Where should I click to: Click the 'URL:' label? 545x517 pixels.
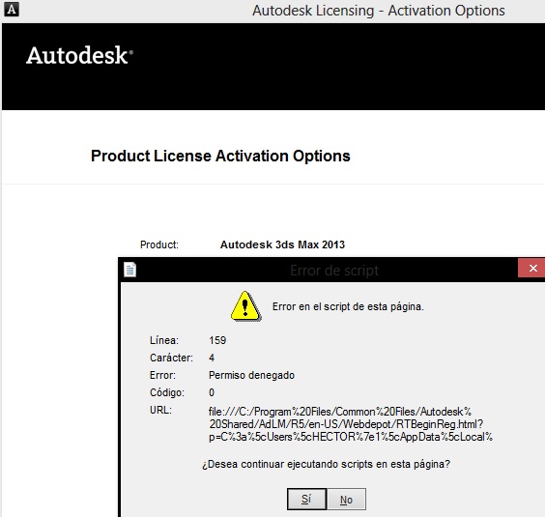point(160,410)
